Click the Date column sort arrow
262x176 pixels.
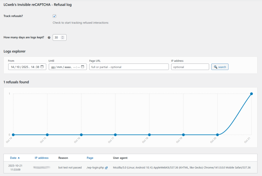pos(19,158)
